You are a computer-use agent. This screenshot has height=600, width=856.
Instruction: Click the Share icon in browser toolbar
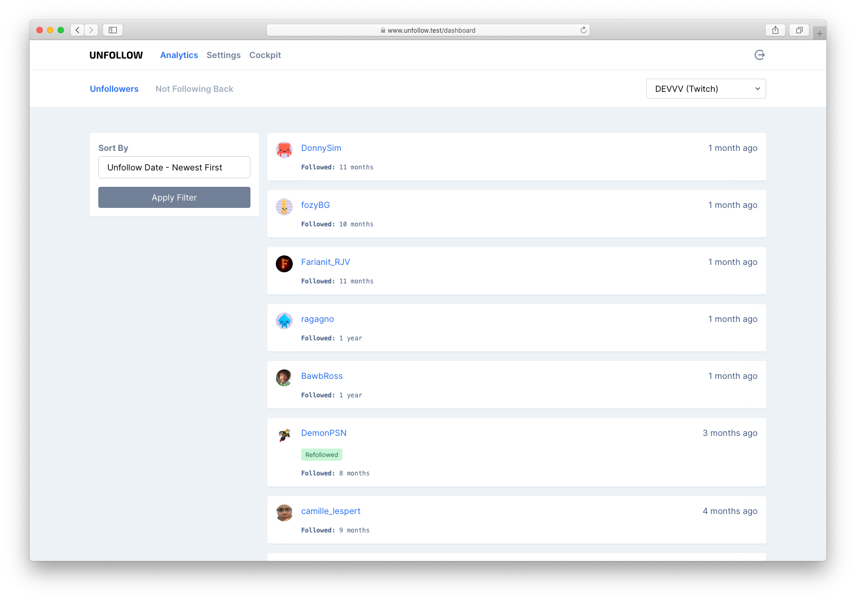(x=775, y=30)
